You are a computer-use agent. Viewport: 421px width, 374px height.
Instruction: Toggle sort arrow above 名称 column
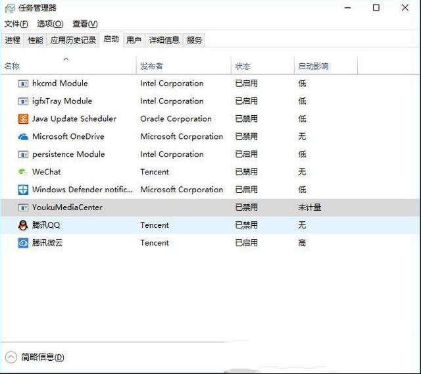tap(66, 59)
